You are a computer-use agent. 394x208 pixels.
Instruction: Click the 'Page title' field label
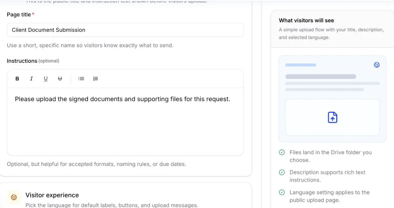pyautogui.click(x=19, y=15)
